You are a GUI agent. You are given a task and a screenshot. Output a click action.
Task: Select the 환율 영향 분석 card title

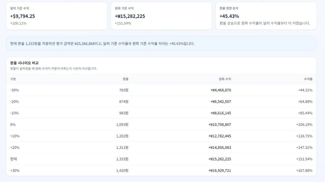pos(229,8)
